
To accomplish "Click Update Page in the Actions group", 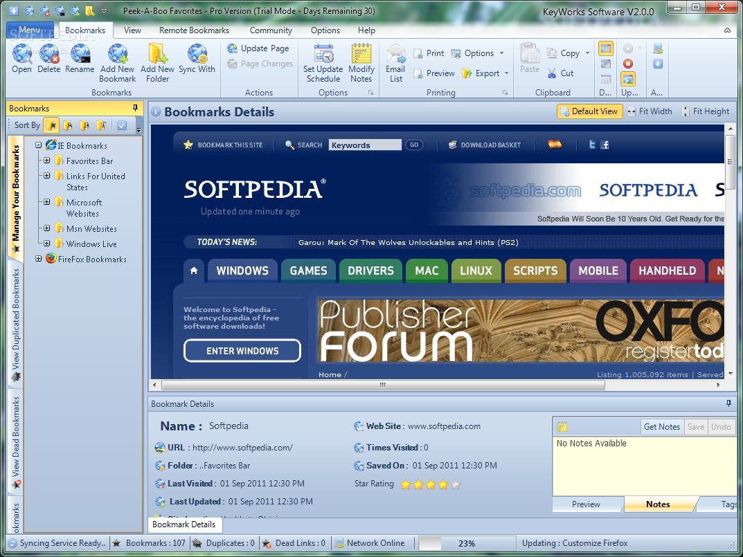I will (258, 48).
